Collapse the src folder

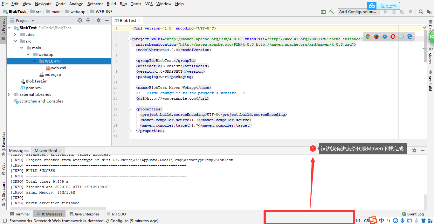click(x=16, y=41)
